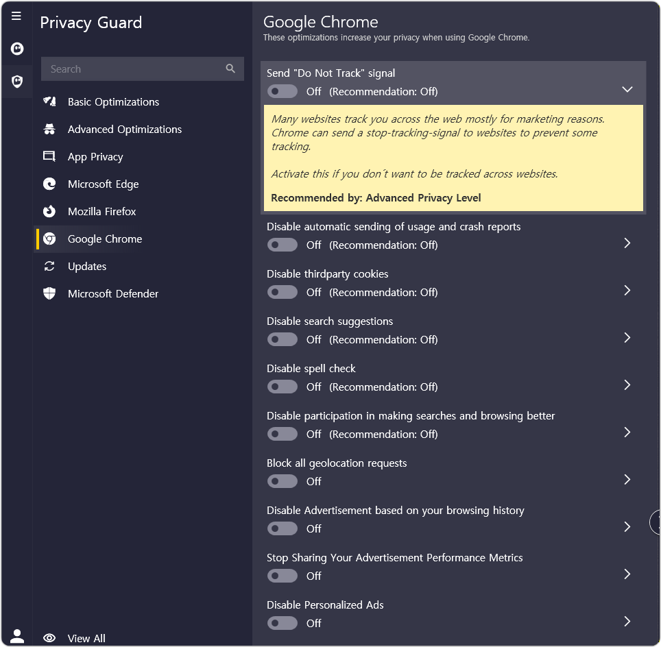
Task: Open the Privacy Guard shield icon in left rail
Action: [16, 82]
